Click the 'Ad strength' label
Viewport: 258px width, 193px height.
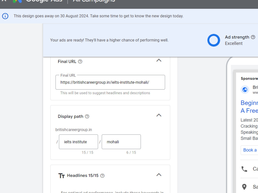pyautogui.click(x=237, y=37)
